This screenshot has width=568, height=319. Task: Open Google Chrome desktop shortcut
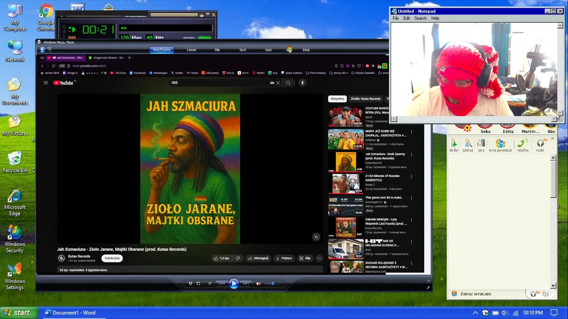46,18
